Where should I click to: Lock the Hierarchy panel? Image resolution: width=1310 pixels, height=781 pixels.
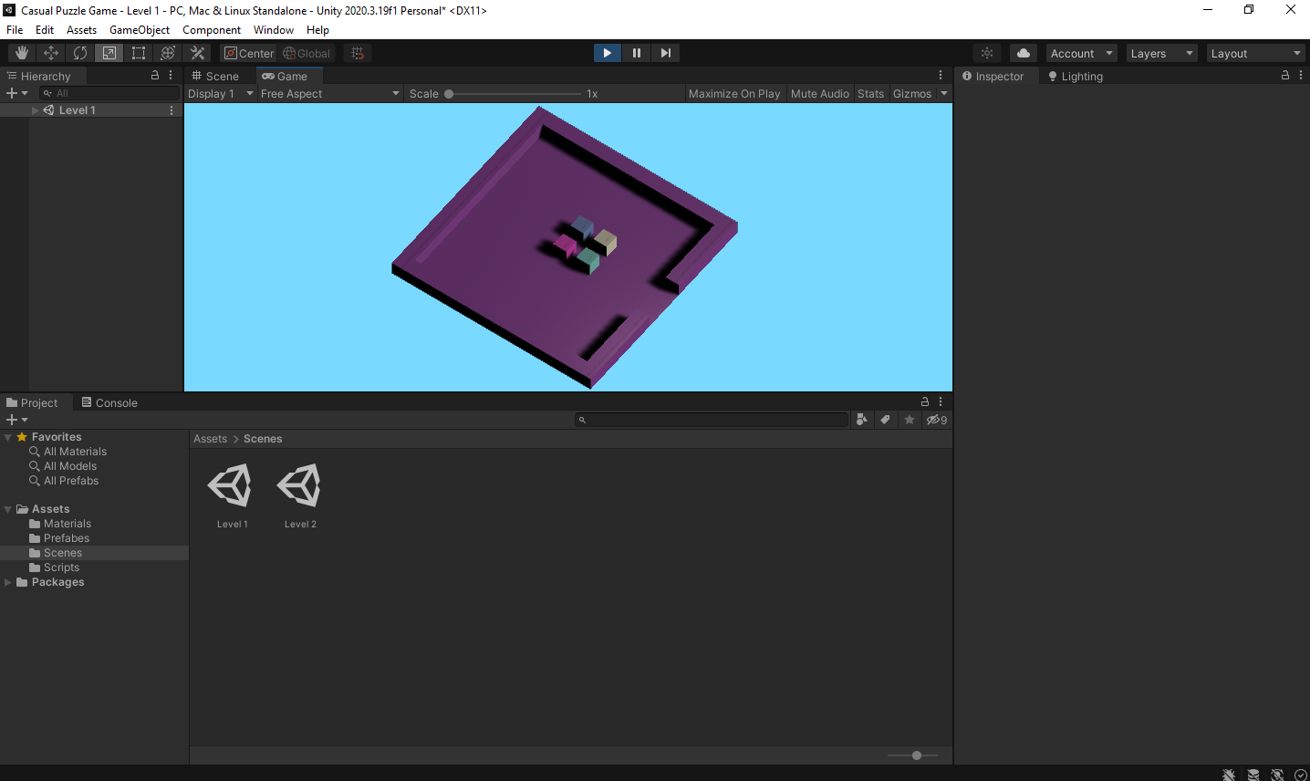(x=155, y=76)
